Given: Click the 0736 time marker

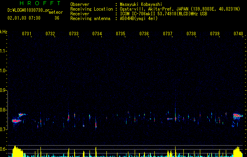Looking at the screenshot, I should coord(144,34).
